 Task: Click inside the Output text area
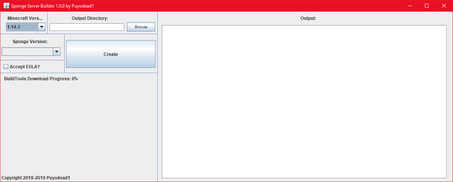[304, 102]
